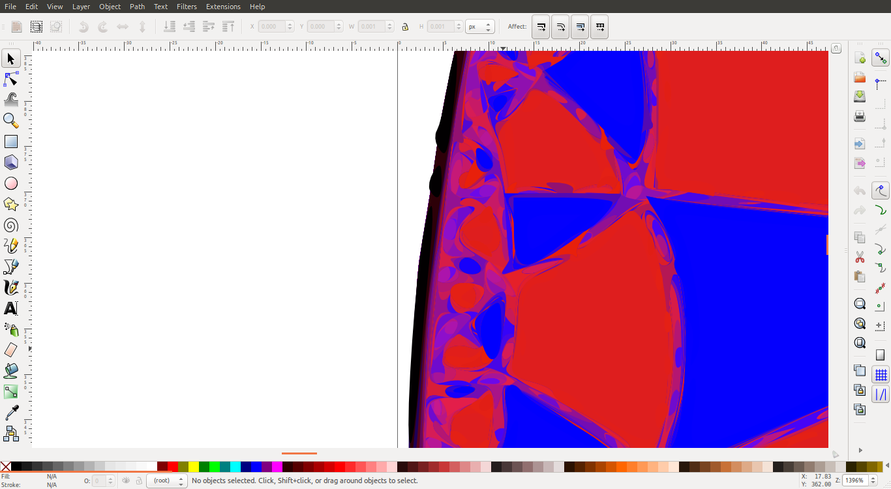Choose the Tweak objects tool
This screenshot has height=489, width=891.
tap(11, 100)
